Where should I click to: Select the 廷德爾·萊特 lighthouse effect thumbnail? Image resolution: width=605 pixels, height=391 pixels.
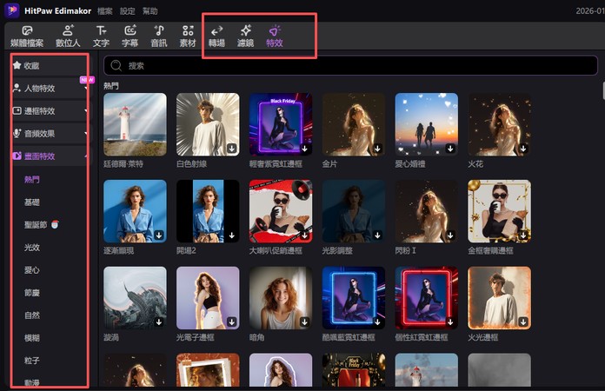[x=135, y=124]
